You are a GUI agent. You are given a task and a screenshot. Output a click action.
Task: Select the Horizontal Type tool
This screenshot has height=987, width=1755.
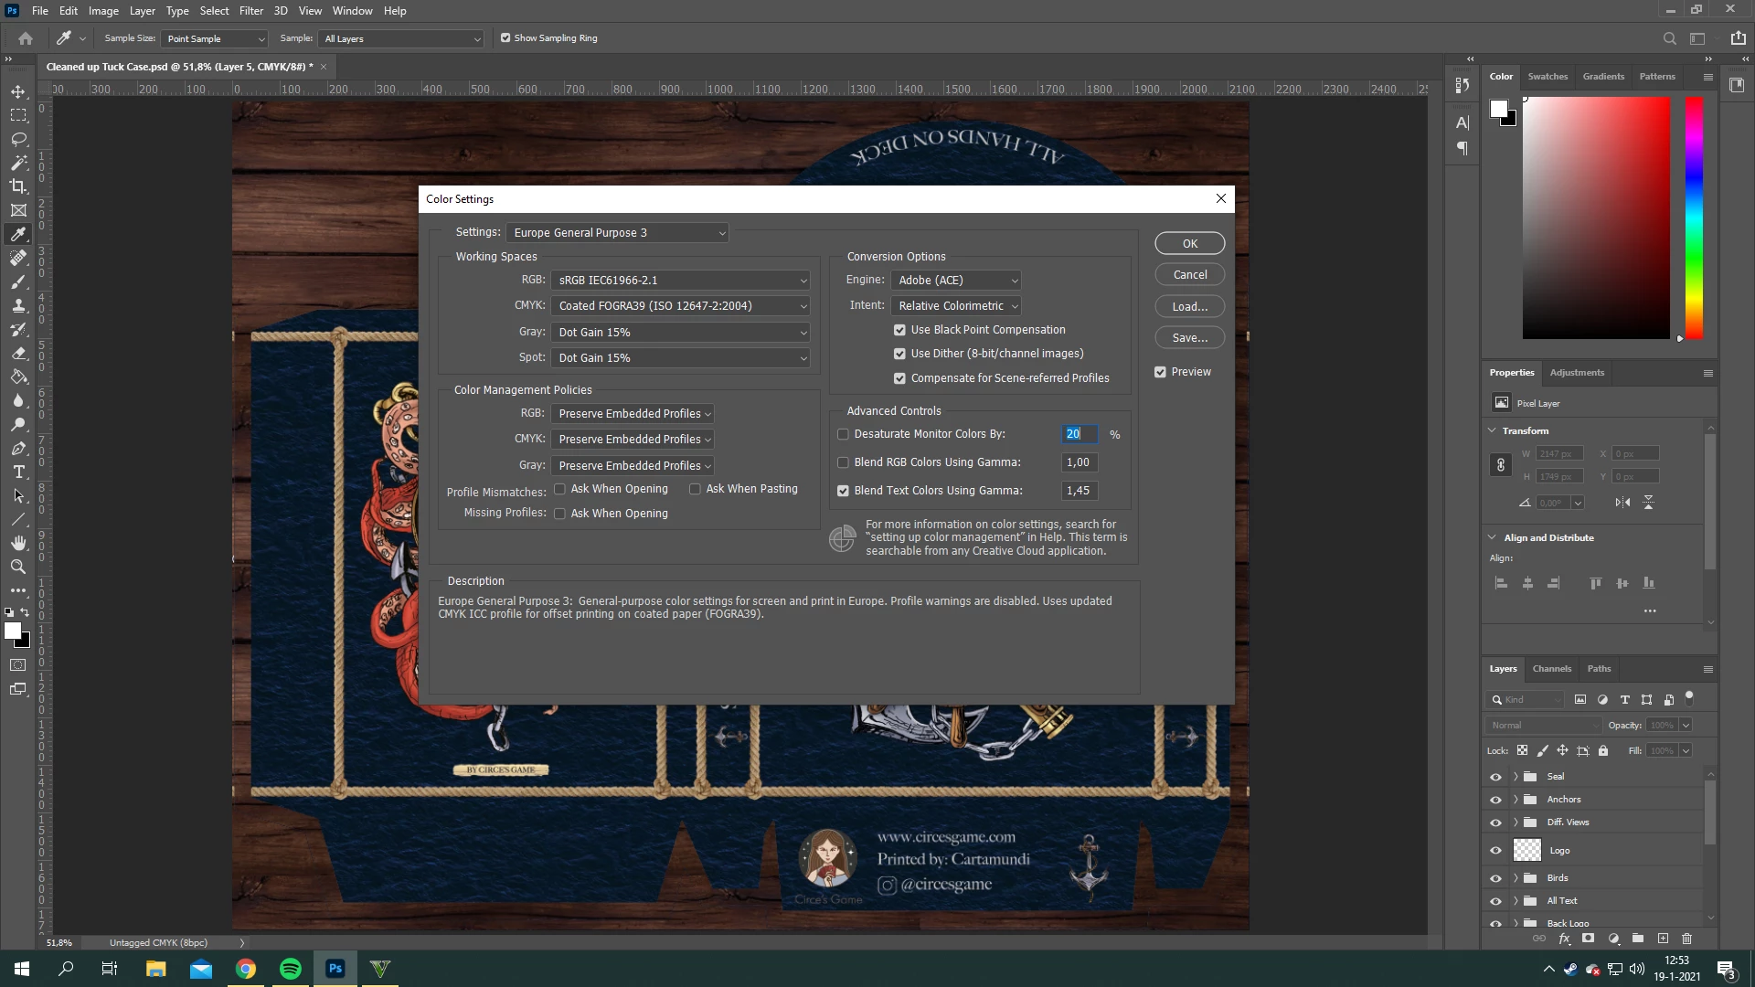pyautogui.click(x=18, y=472)
